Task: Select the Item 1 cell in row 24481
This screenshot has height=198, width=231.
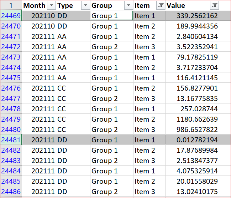Action: click(x=149, y=140)
